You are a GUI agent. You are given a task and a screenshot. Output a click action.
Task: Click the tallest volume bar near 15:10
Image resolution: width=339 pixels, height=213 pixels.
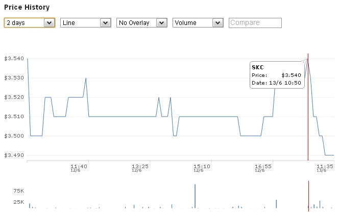[x=195, y=196]
